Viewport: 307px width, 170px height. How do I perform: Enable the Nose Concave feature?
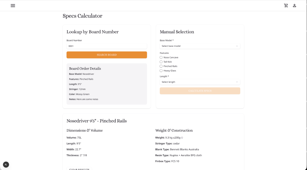click(161, 57)
